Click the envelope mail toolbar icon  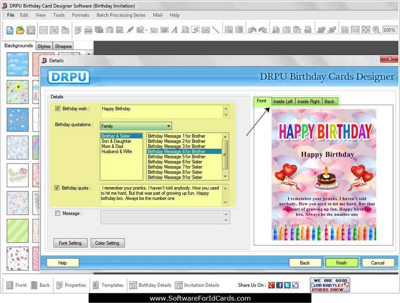206,30
